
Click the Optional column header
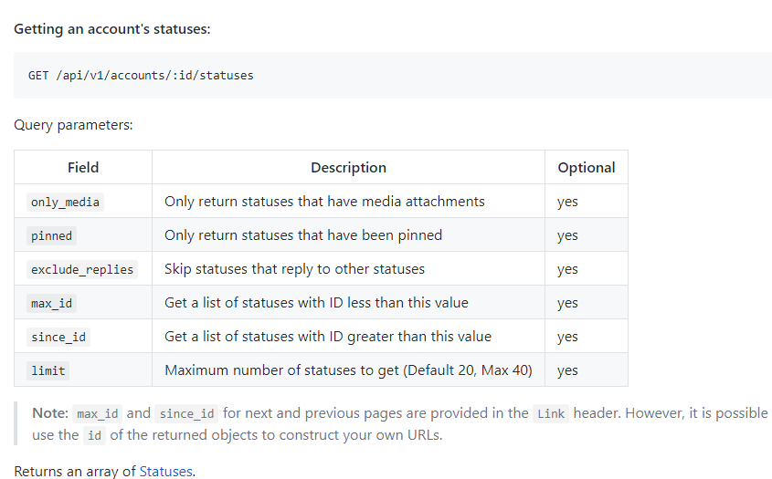[x=586, y=168]
